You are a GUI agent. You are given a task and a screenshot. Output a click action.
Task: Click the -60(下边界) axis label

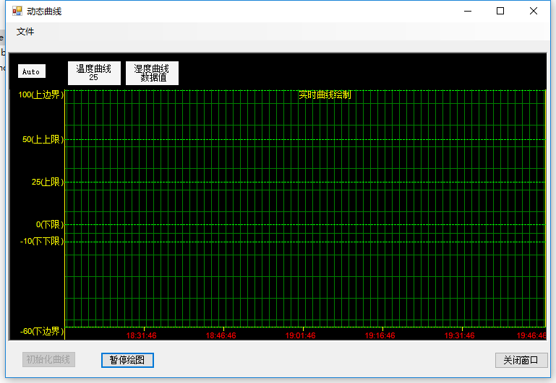tap(42, 331)
